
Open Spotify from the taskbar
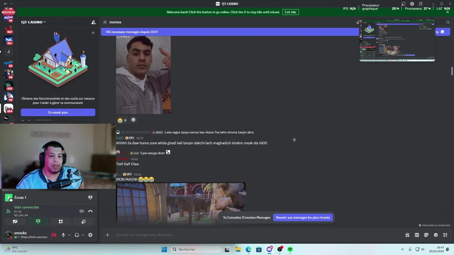290,249
